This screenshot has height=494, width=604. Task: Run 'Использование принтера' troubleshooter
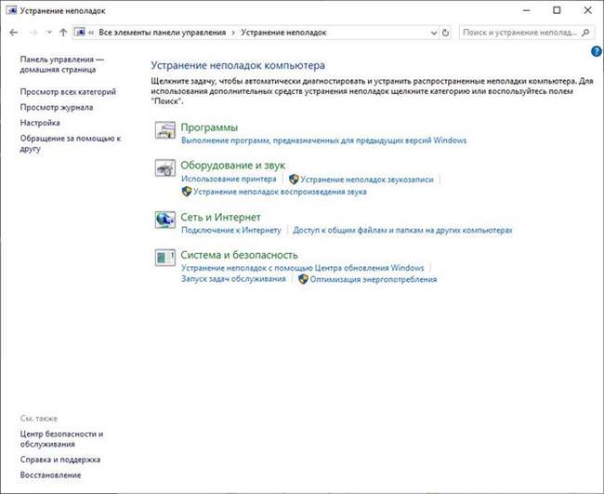coord(229,179)
